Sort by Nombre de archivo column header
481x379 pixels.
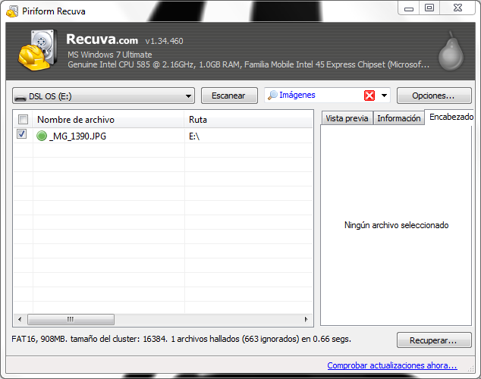108,119
